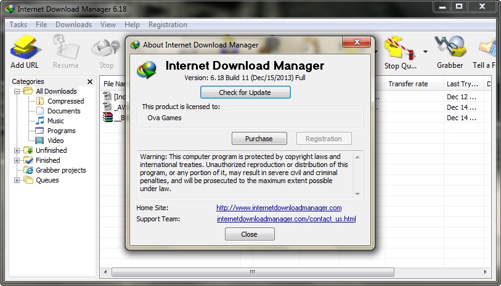Click the Music note icon
Screen dimensions: 501x286
click(x=40, y=121)
